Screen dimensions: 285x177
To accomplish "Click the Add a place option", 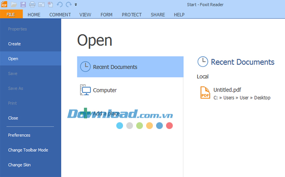I will pos(130,113).
